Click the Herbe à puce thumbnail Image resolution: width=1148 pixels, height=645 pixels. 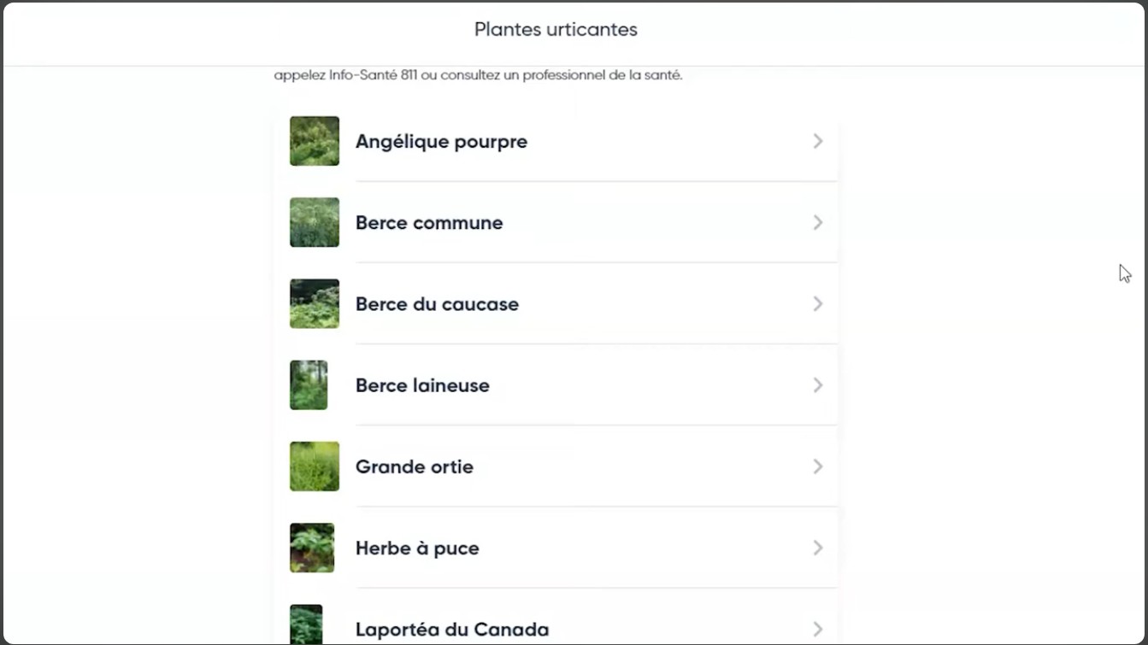[312, 548]
